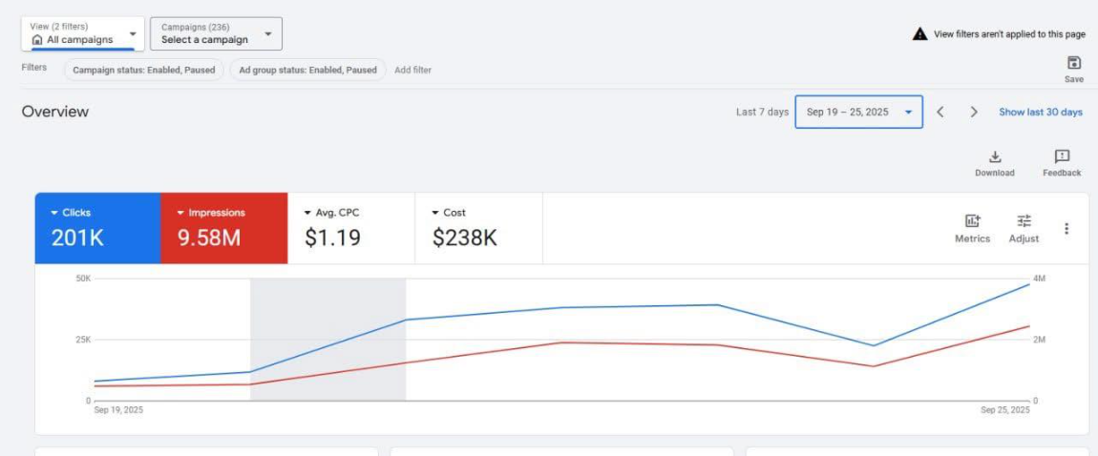Viewport: 1098px width, 456px height.
Task: Open the Sep 19 – 25, 2025 date picker
Action: coord(858,112)
